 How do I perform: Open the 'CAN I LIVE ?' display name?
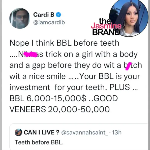pyautogui.click(x=42, y=133)
